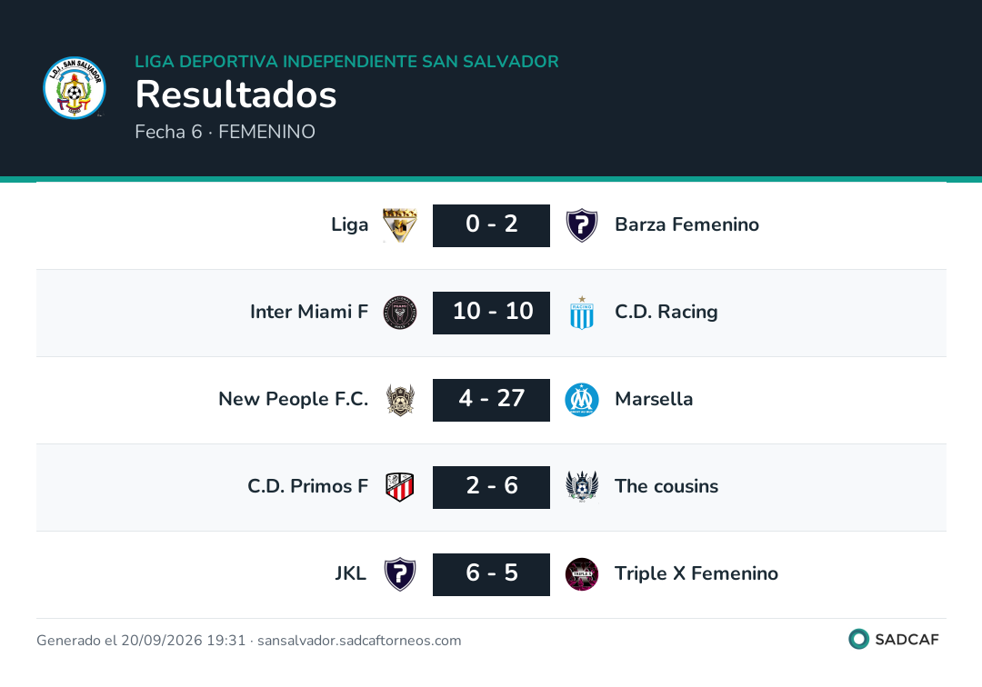Click the SADCAF brand logo
The height and width of the screenshot is (687, 982).
pyautogui.click(x=894, y=640)
